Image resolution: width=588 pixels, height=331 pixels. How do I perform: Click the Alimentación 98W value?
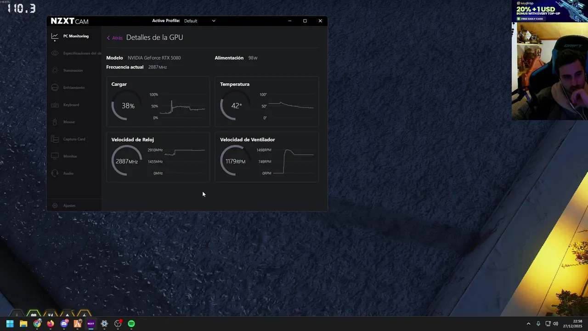253,58
